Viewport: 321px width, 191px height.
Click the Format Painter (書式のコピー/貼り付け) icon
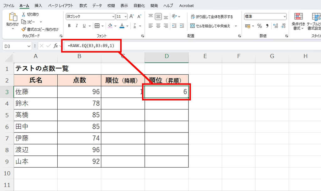click(x=24, y=29)
